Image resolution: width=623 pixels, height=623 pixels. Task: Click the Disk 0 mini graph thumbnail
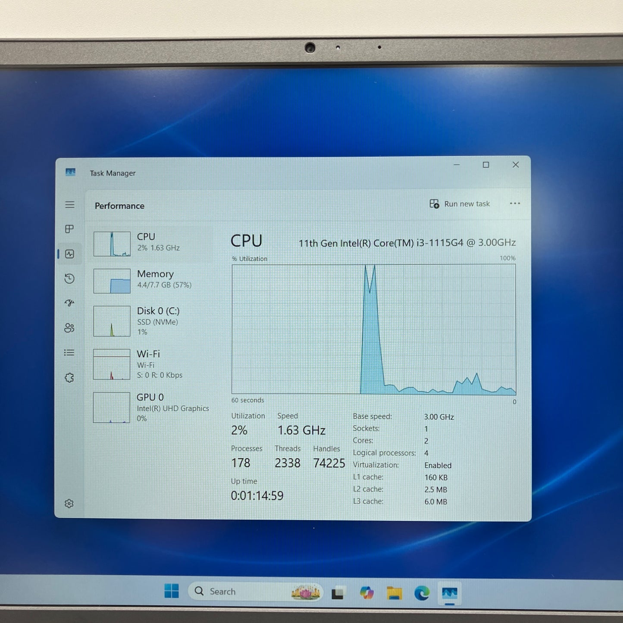[112, 321]
